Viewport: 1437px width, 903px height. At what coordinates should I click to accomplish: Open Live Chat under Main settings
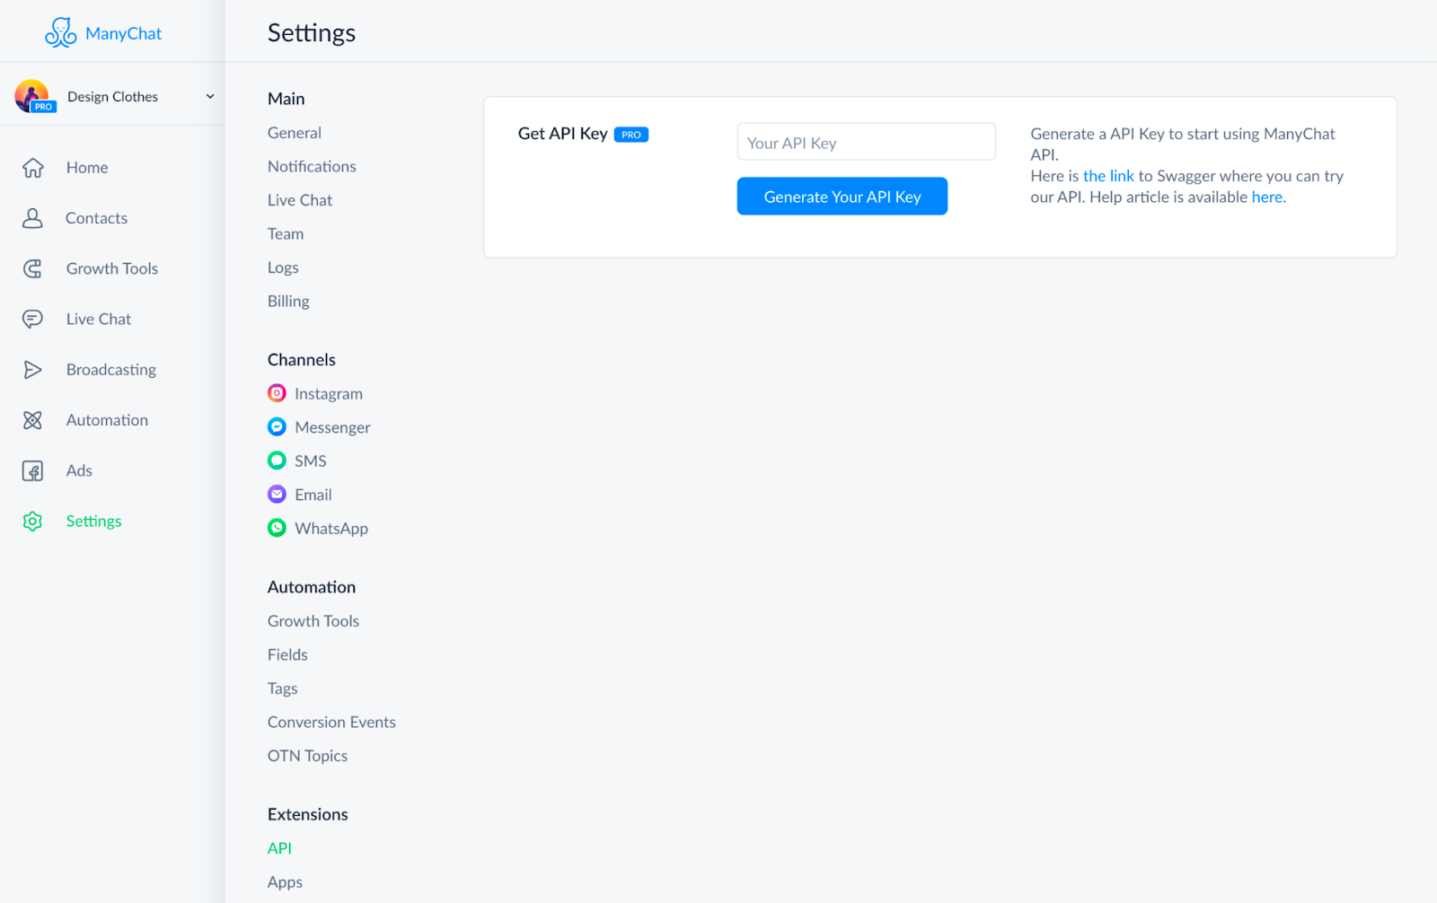[300, 200]
